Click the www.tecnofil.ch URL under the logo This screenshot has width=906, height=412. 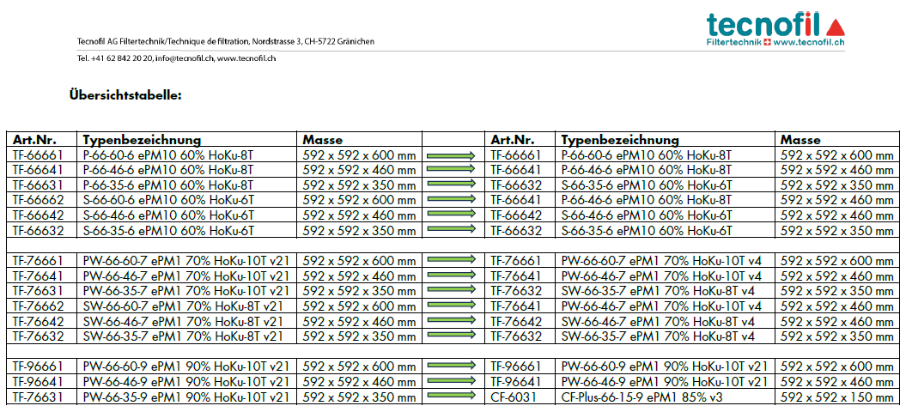click(x=810, y=42)
